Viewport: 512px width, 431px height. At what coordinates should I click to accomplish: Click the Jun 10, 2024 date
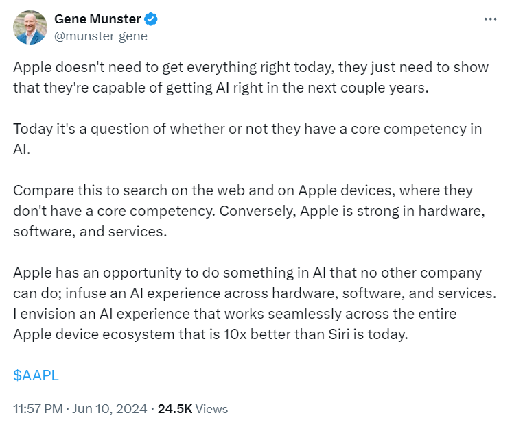pos(109,409)
